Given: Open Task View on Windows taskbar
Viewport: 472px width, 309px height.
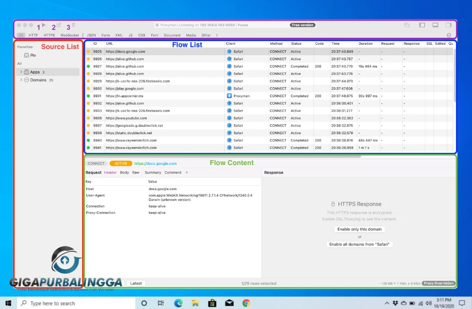Looking at the screenshot, I should pos(161,303).
